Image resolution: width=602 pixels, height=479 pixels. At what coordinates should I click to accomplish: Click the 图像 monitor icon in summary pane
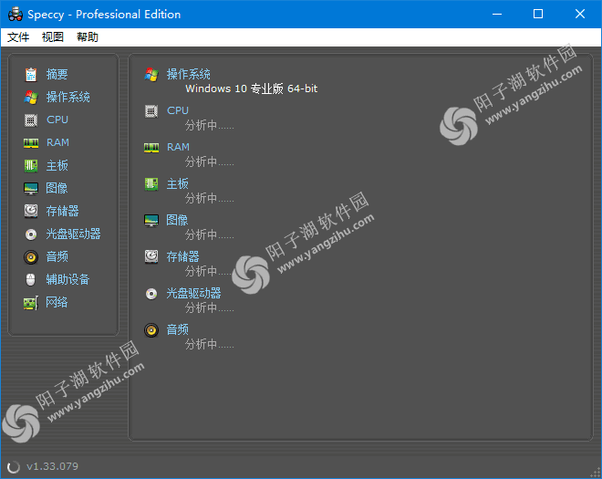151,221
